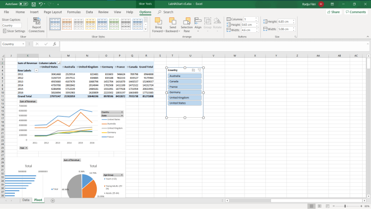Clear the filter on the Country slicer
Screen dimensions: 371x209
click(x=199, y=70)
